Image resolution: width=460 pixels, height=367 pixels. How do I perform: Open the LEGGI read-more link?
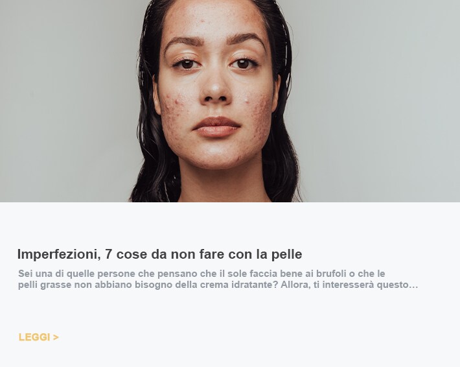click(38, 337)
